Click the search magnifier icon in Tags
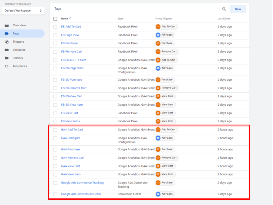Image resolution: width=273 pixels, height=205 pixels. (224, 9)
